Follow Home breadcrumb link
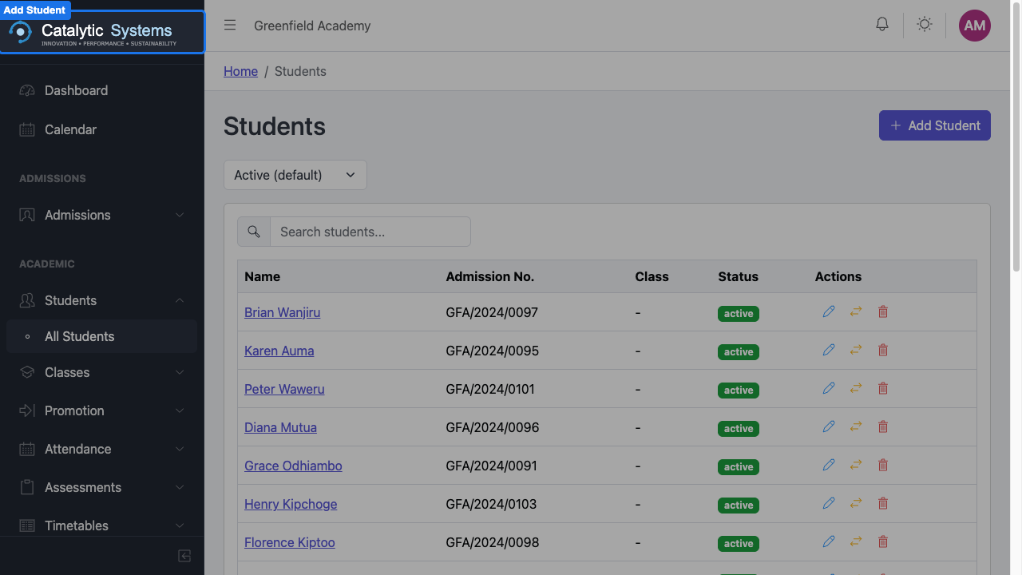Screen dimensions: 1022x575 tap(240, 71)
